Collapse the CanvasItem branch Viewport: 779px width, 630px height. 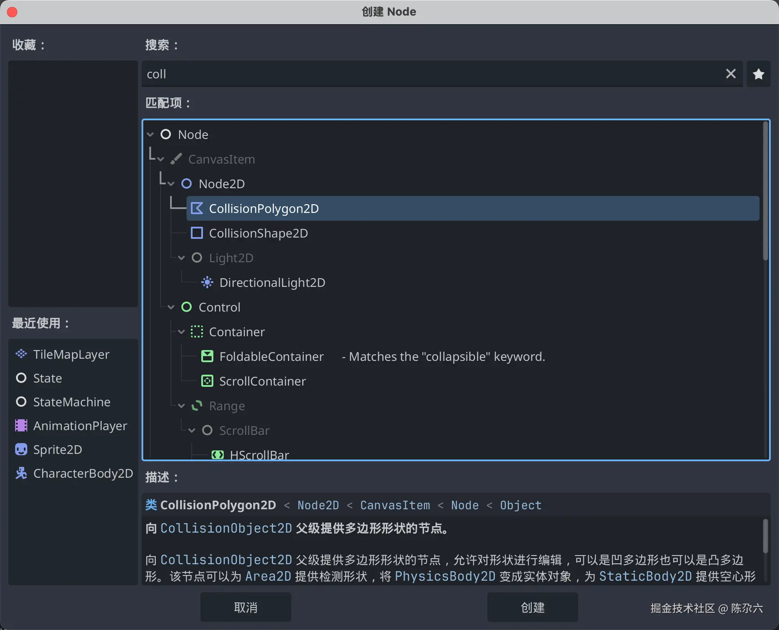coord(161,159)
